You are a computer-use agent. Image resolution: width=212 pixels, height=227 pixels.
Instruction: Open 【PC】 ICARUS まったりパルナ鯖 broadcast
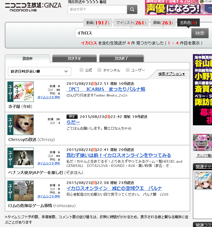click(x=106, y=89)
